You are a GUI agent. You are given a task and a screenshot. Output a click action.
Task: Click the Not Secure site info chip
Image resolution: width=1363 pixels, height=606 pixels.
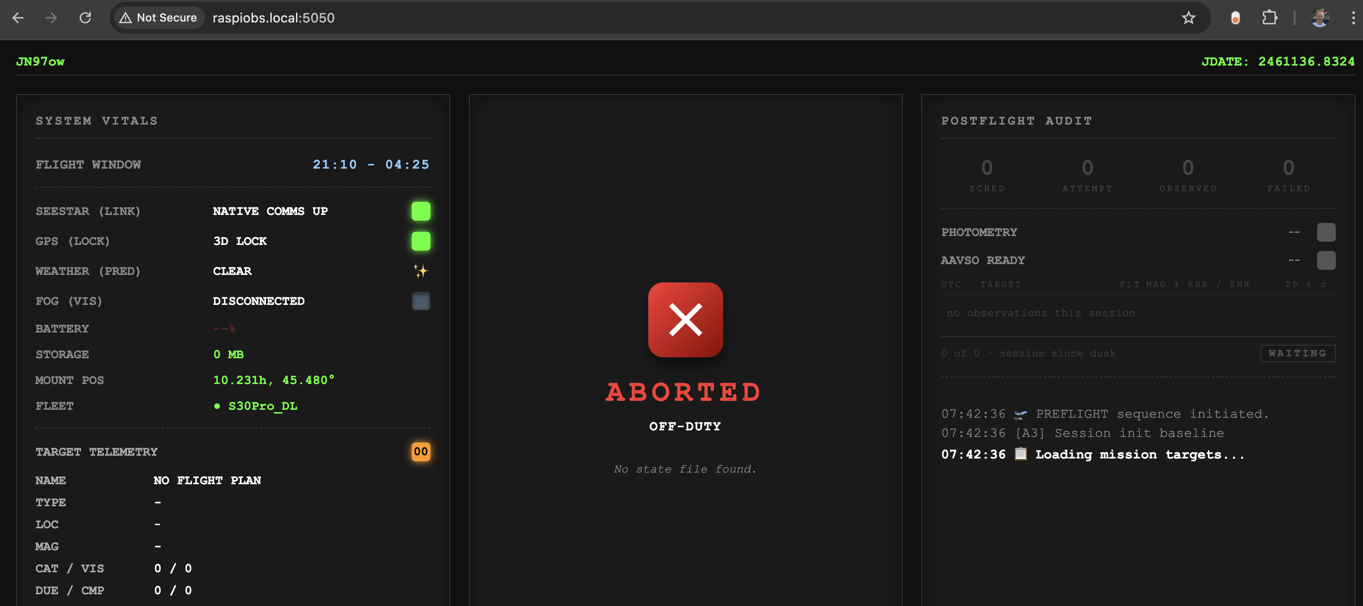(x=158, y=18)
